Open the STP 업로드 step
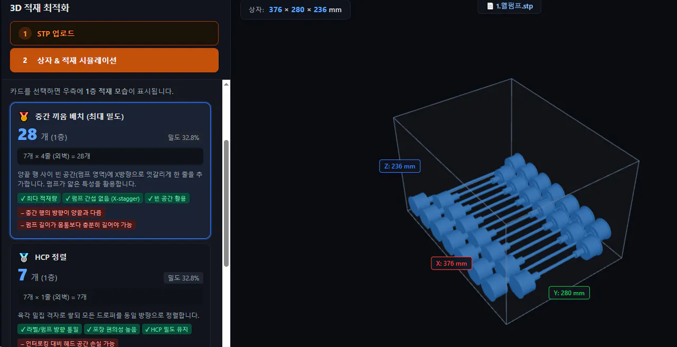This screenshot has width=677, height=347. click(x=114, y=33)
